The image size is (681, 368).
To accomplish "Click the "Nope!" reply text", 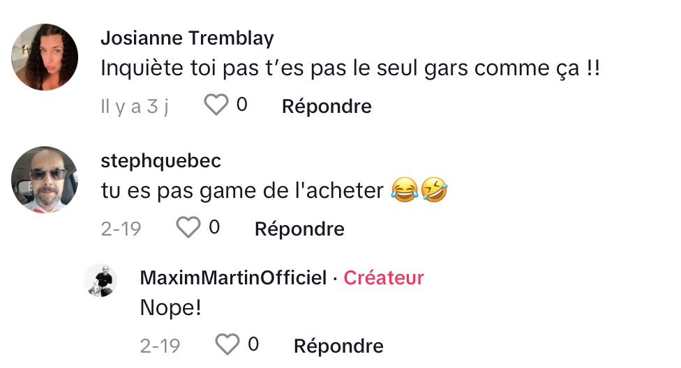I will pyautogui.click(x=171, y=307).
